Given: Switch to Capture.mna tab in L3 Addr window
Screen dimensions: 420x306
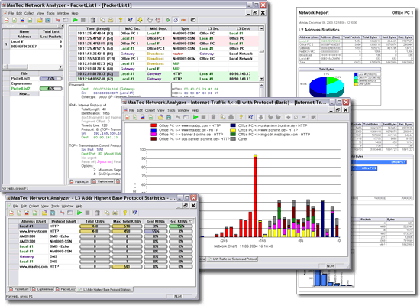Looking at the screenshot, I should tap(43, 289).
